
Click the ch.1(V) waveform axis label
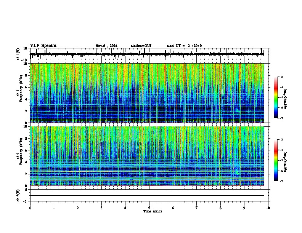[18, 54]
